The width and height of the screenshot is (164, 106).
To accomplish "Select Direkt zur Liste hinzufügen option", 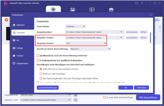I will 41,74.
